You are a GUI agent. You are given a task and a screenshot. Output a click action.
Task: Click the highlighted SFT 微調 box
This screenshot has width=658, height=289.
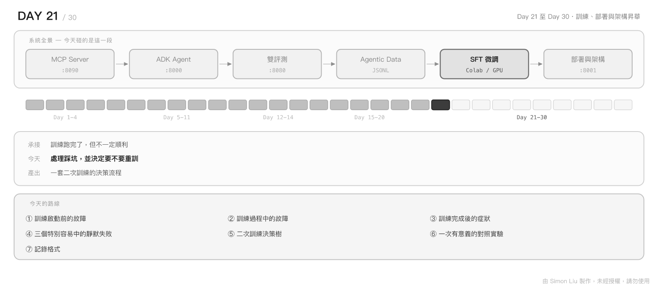pyautogui.click(x=484, y=64)
